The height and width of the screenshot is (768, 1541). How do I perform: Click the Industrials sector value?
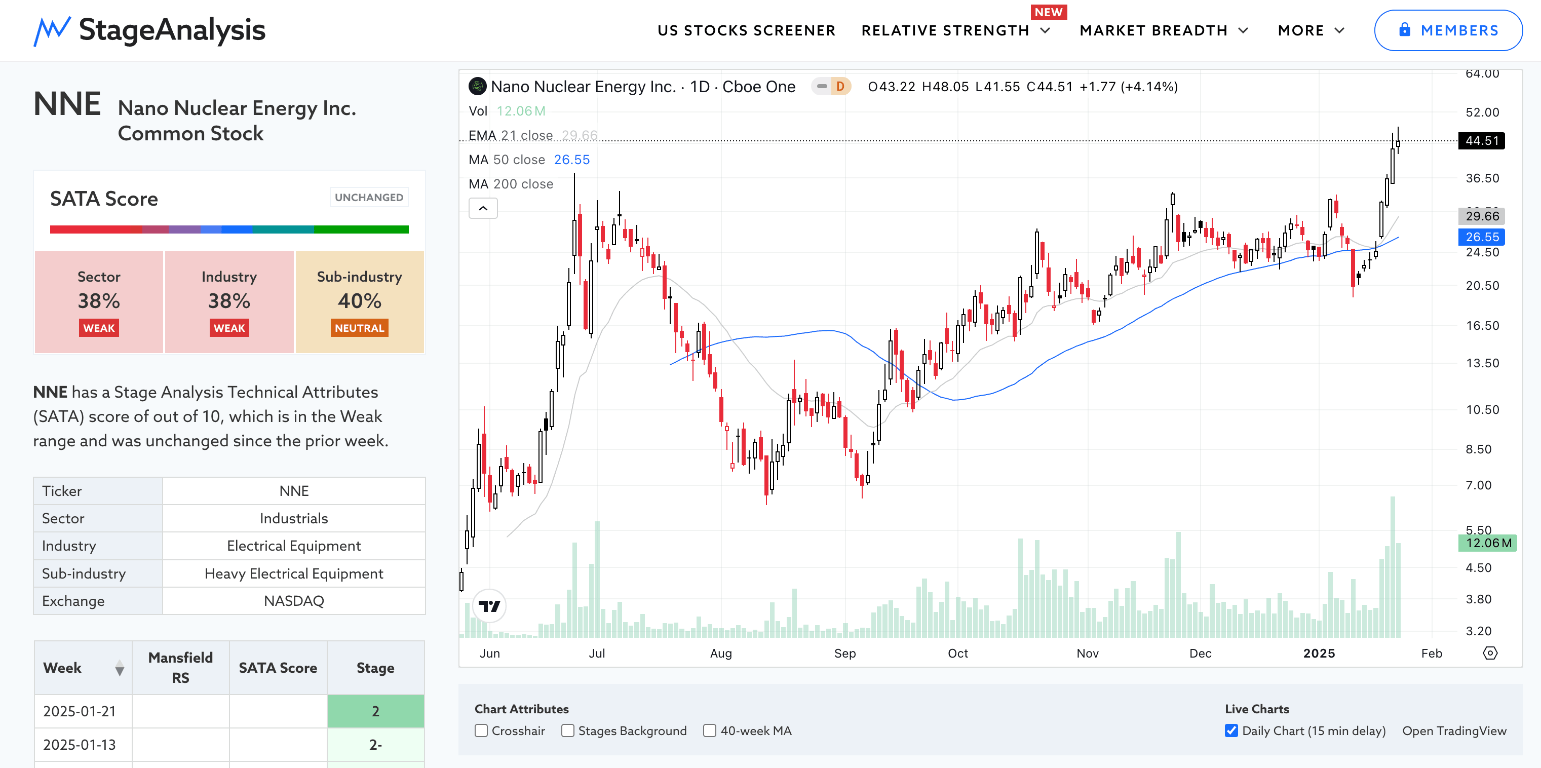(x=294, y=519)
